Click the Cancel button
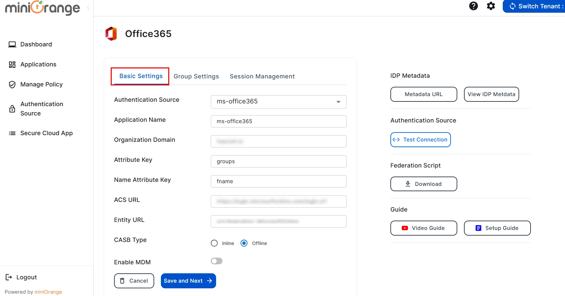This screenshot has width=565, height=296. (134, 281)
